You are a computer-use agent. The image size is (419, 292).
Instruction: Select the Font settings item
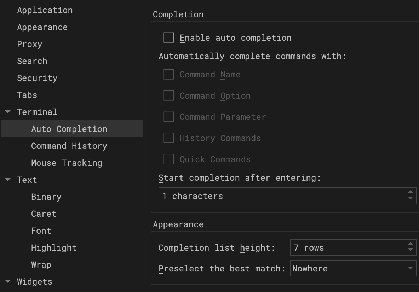click(x=41, y=231)
